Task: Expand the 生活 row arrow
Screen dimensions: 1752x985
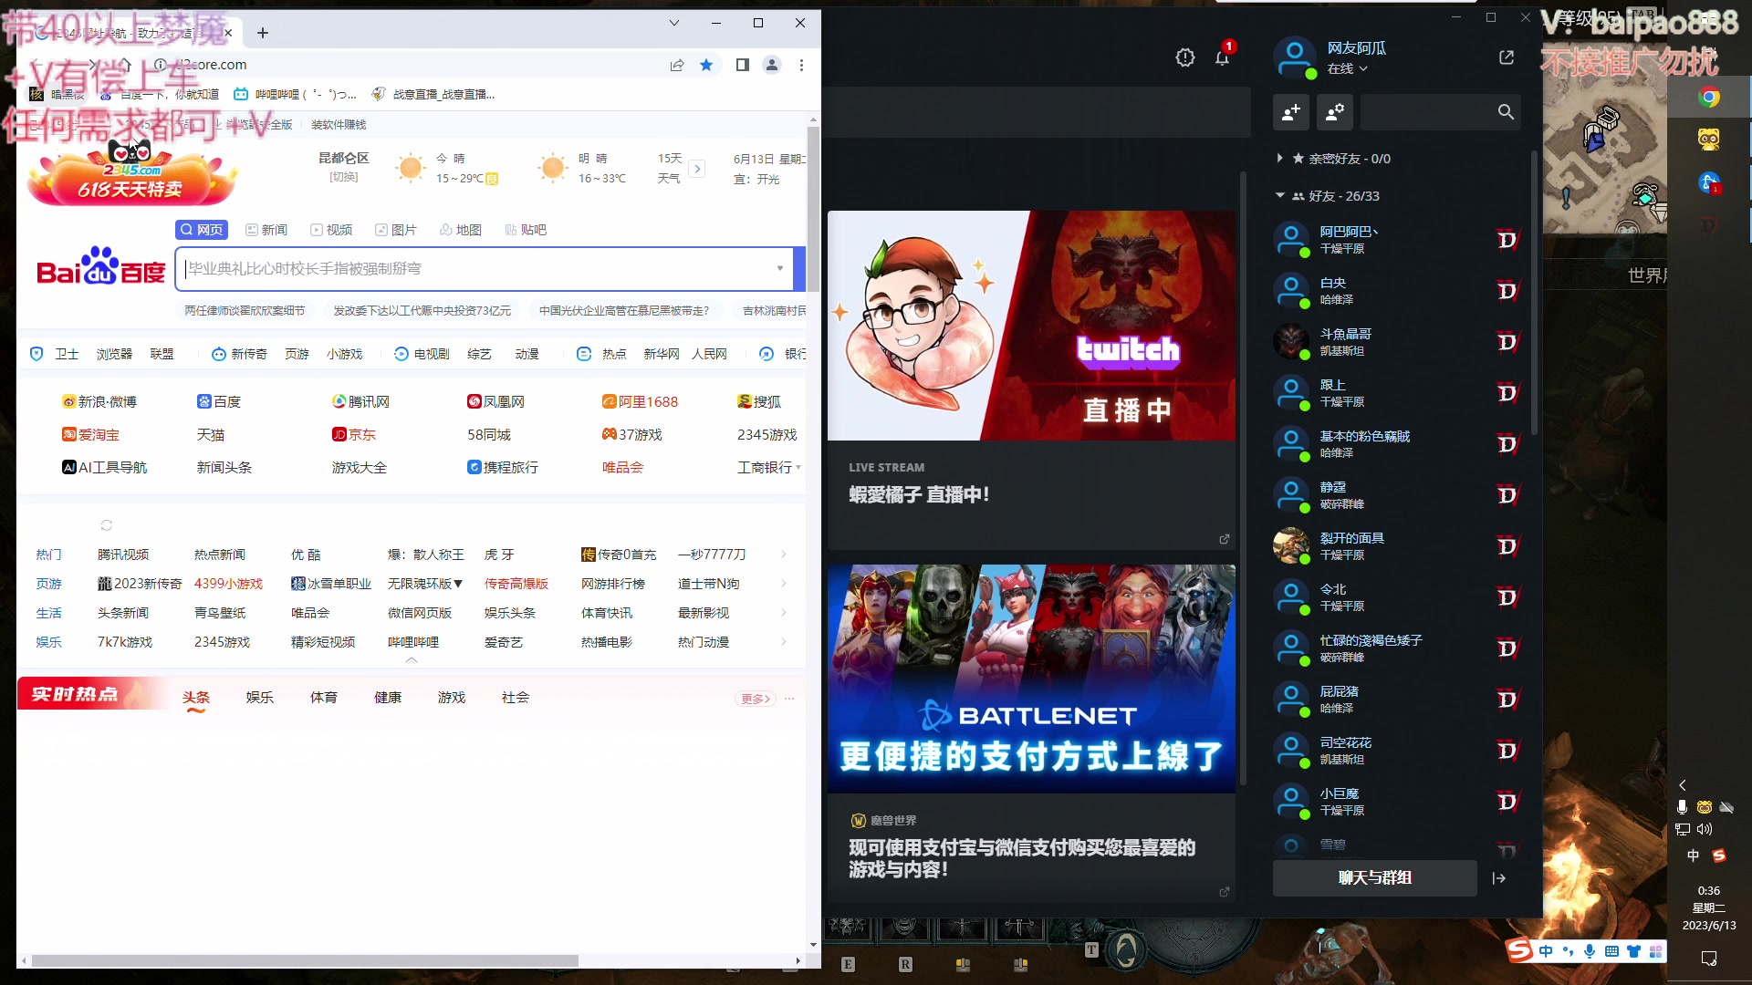Action: [x=784, y=613]
